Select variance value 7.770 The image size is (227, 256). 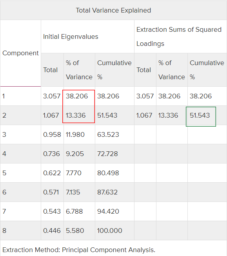[73, 173]
